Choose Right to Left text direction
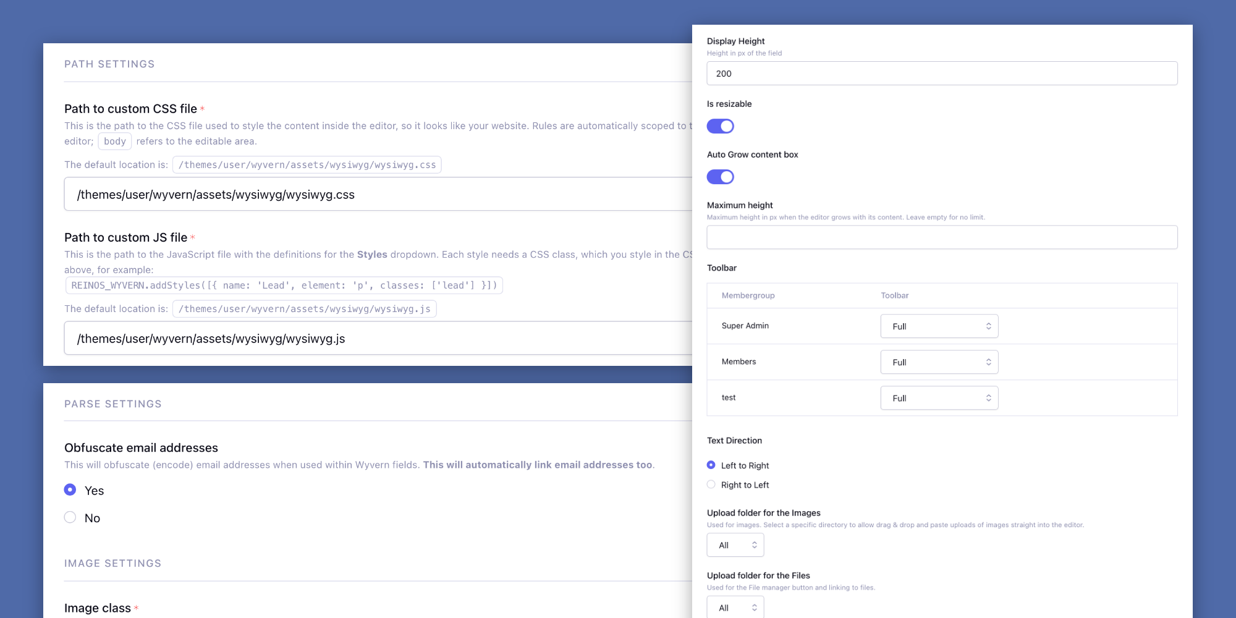1236x618 pixels. tap(711, 485)
